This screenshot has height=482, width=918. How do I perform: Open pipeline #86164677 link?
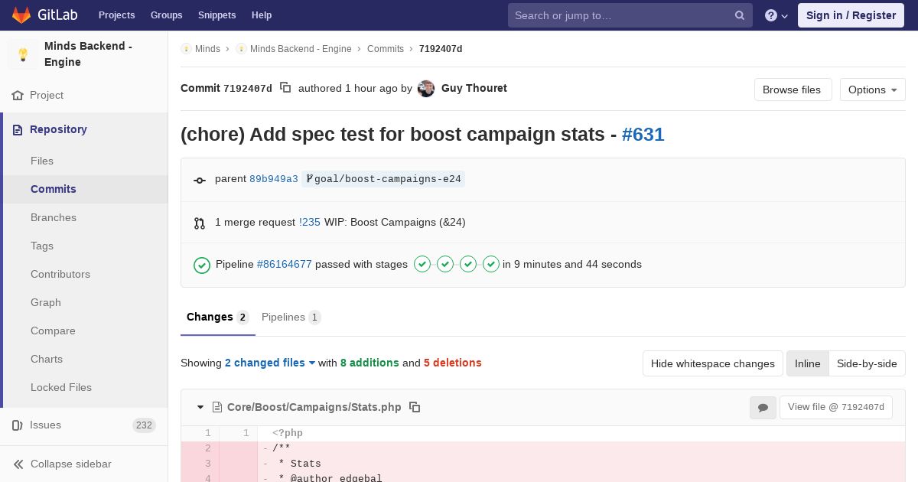(285, 264)
